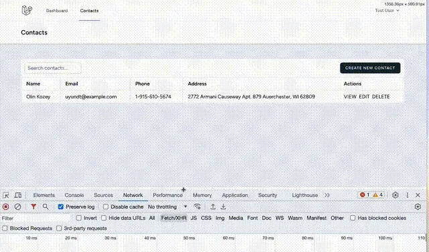The height and width of the screenshot is (252, 429).
Task: Check 3rd-party requests option
Action: 59,228
